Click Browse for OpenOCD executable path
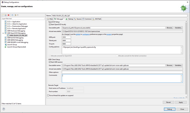Viewport: 190px width, 113px height. pos(170,28)
